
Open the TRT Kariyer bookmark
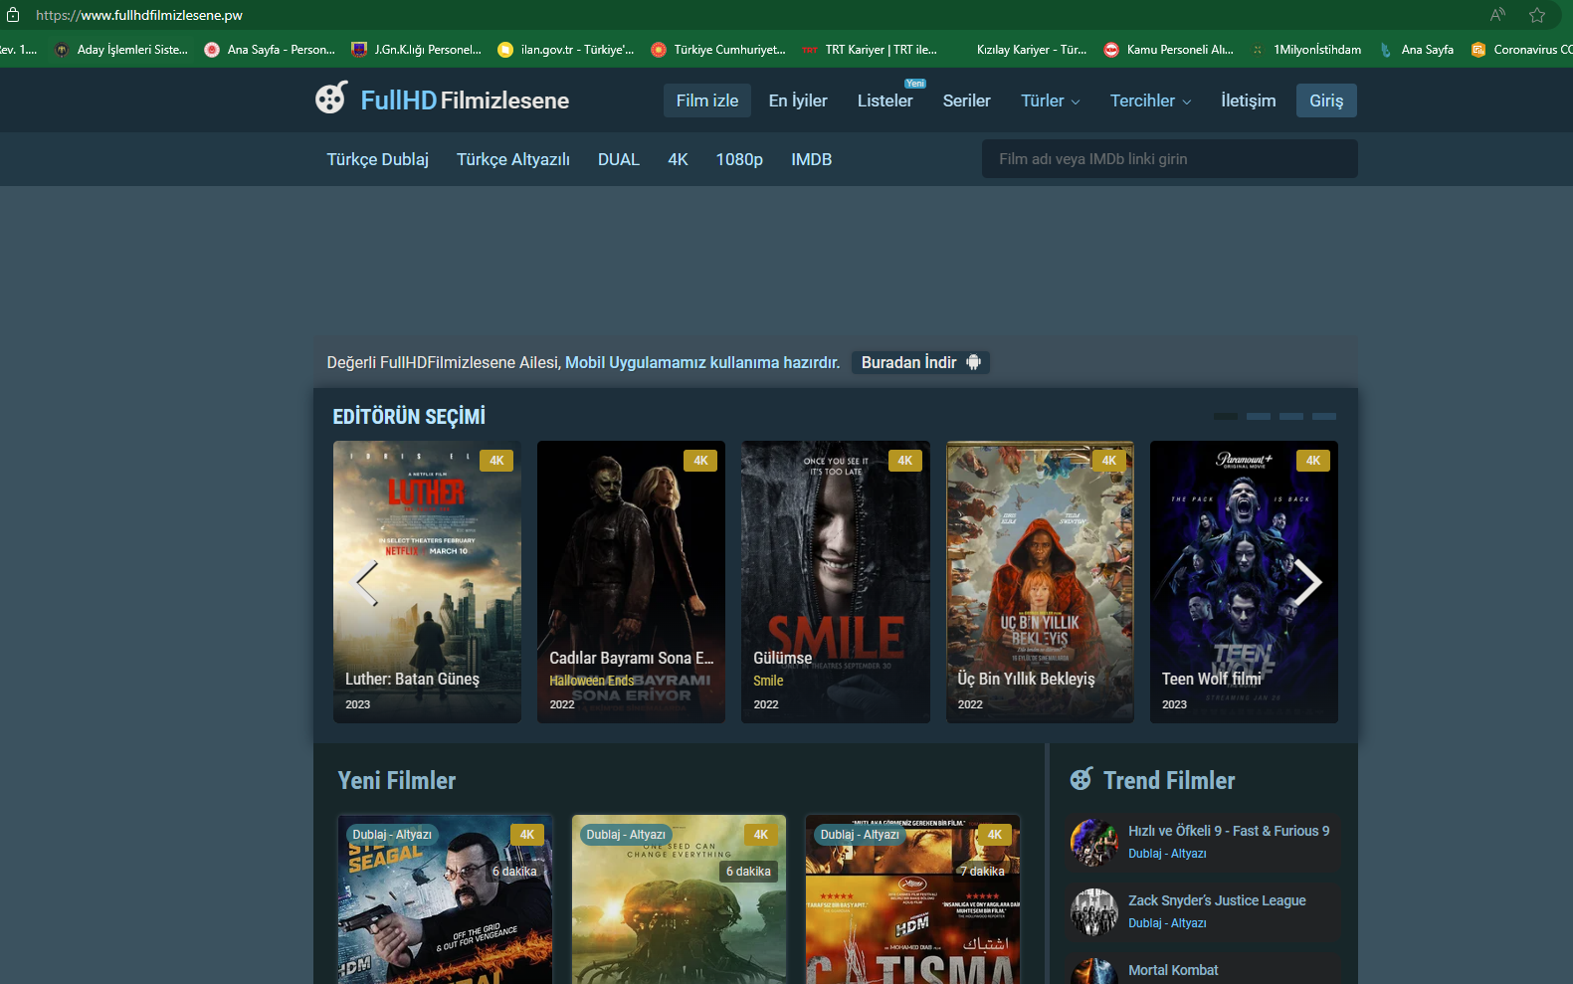click(x=870, y=50)
